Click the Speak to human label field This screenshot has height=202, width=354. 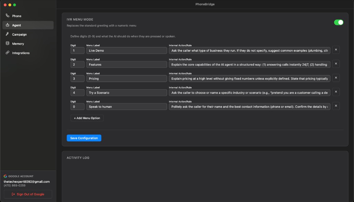127,107
